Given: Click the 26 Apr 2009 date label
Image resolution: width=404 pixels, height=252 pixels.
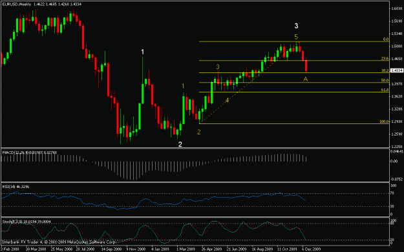Looking at the screenshot, I should point(211,249).
